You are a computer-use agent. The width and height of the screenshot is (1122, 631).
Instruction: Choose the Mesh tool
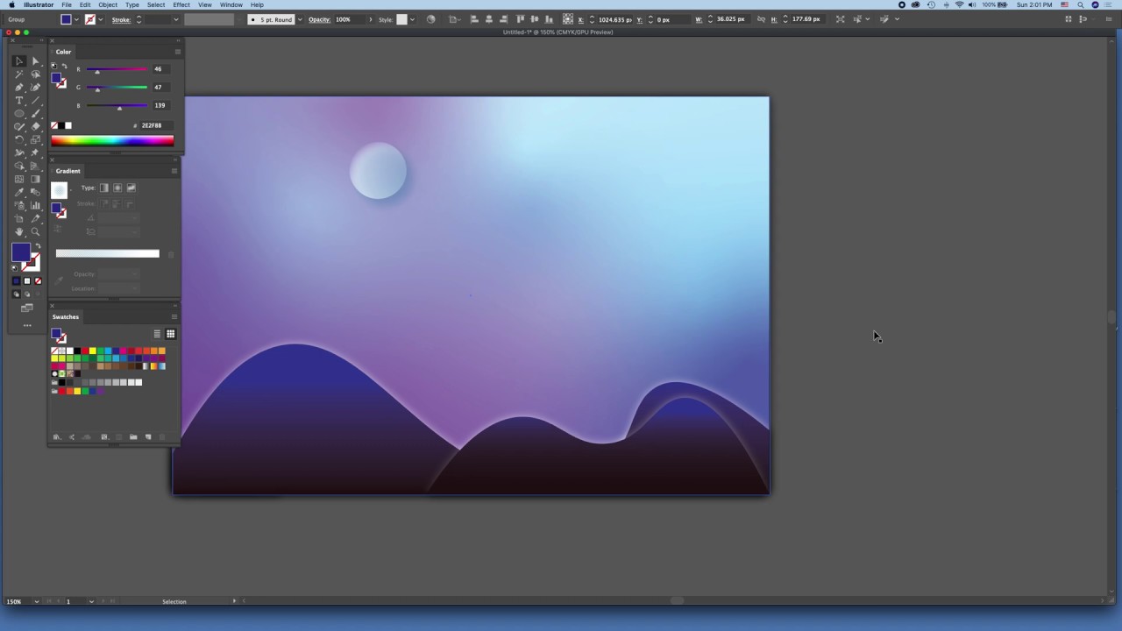coord(18,179)
